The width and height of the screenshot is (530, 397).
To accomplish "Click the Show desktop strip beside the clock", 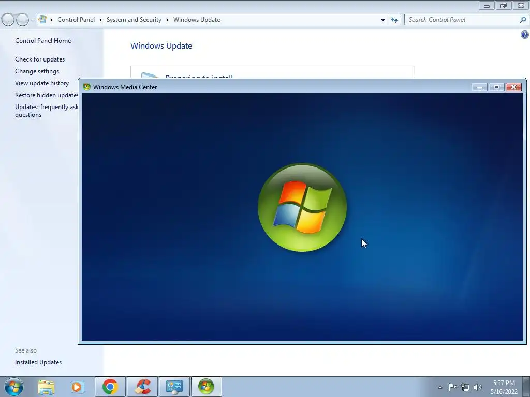I will click(x=526, y=387).
